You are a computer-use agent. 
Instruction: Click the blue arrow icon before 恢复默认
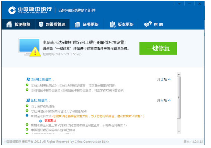[x=41, y=121]
